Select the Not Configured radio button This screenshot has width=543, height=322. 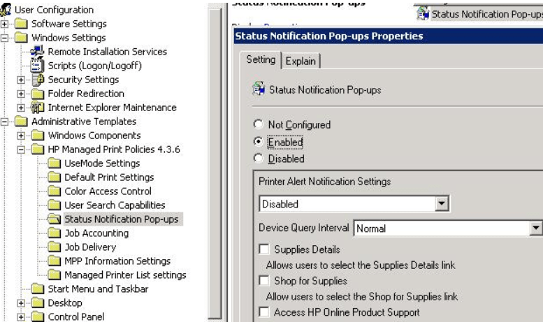tap(258, 124)
